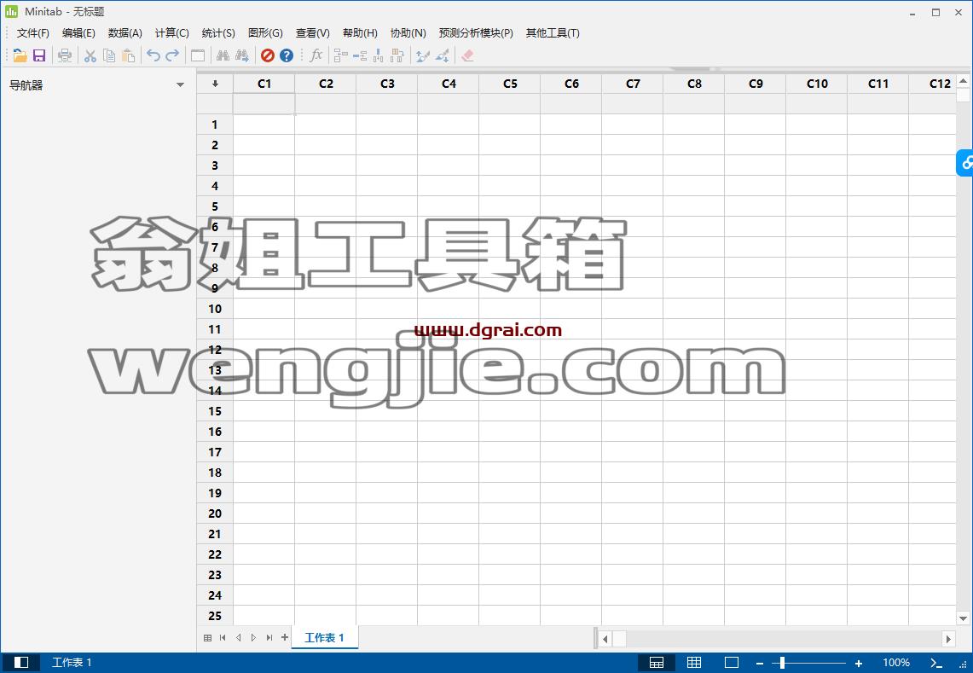
Task: Go to first worksheet tab arrow
Action: (x=223, y=638)
